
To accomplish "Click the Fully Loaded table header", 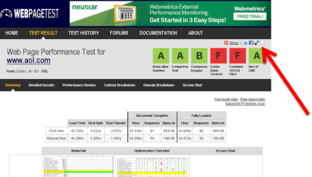I will pyautogui.click(x=201, y=115).
